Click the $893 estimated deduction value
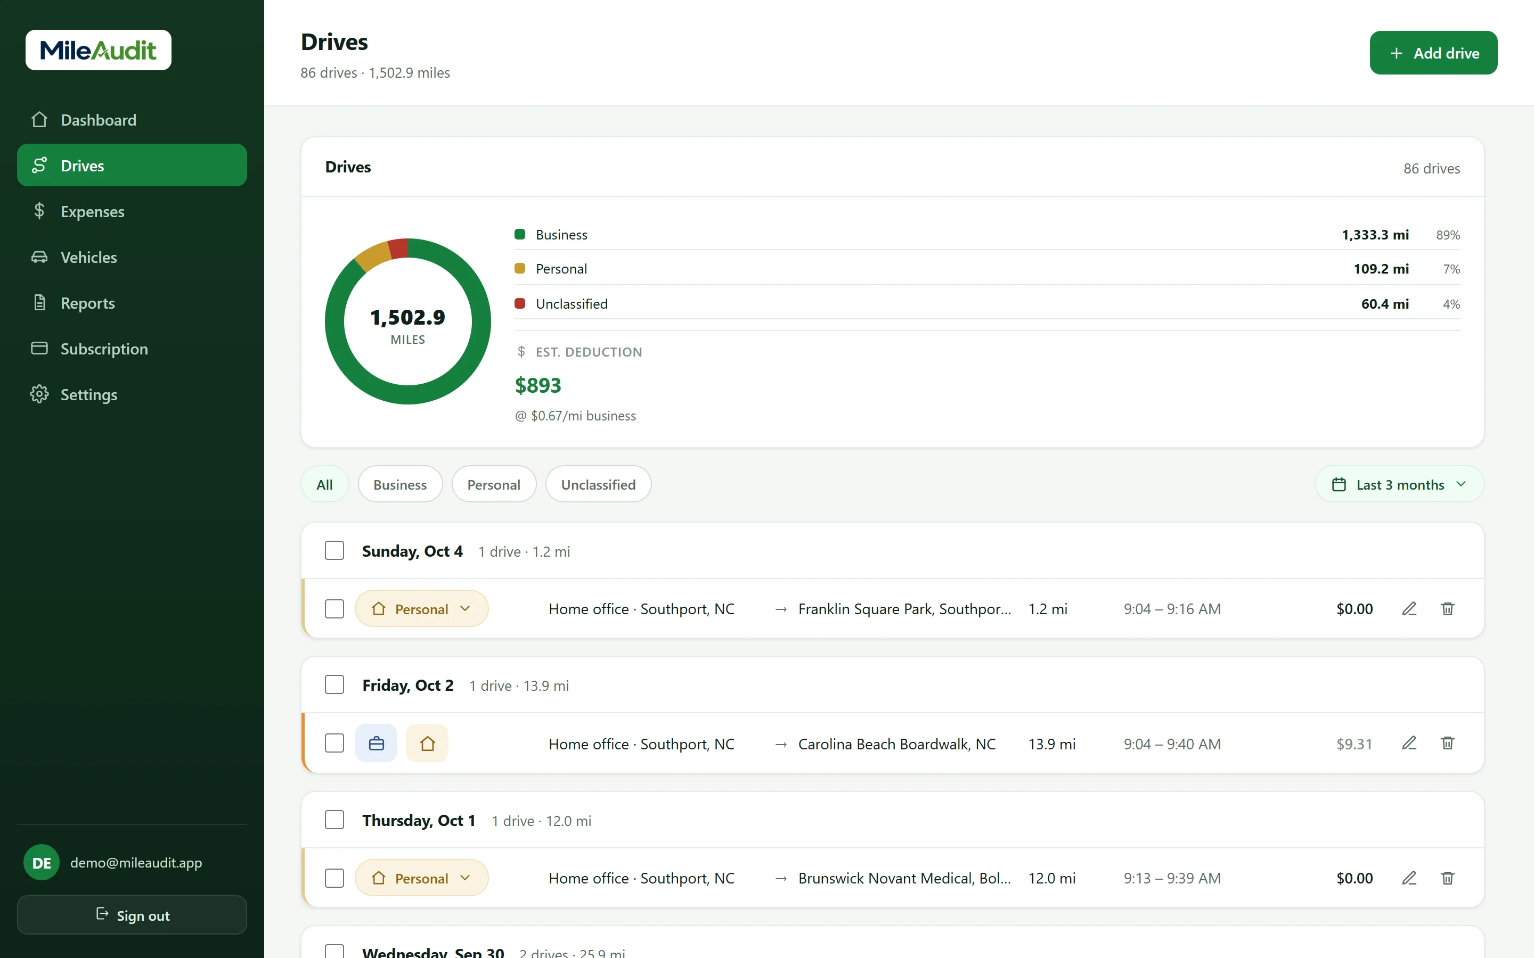This screenshot has width=1534, height=958. (x=538, y=385)
